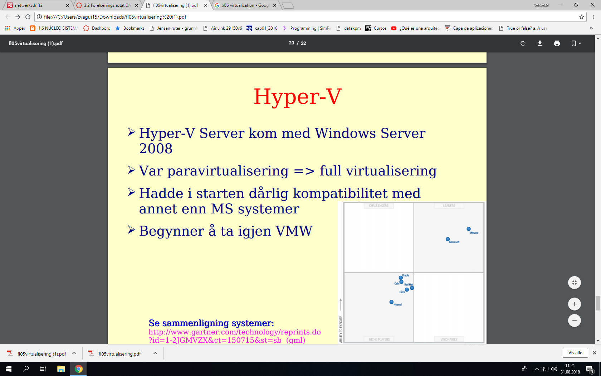The image size is (601, 376).
Task: Go back in browser history
Action: (8, 17)
